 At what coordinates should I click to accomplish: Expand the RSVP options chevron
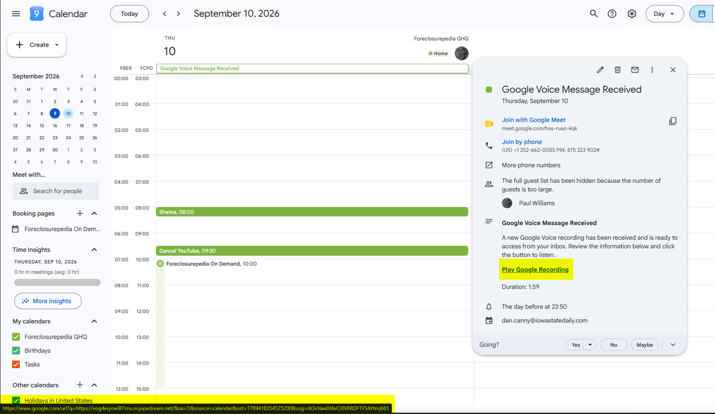[673, 345]
